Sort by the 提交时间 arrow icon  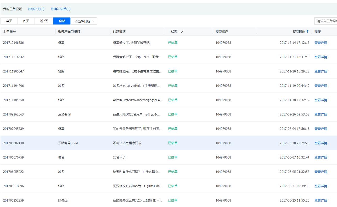coord(308,31)
